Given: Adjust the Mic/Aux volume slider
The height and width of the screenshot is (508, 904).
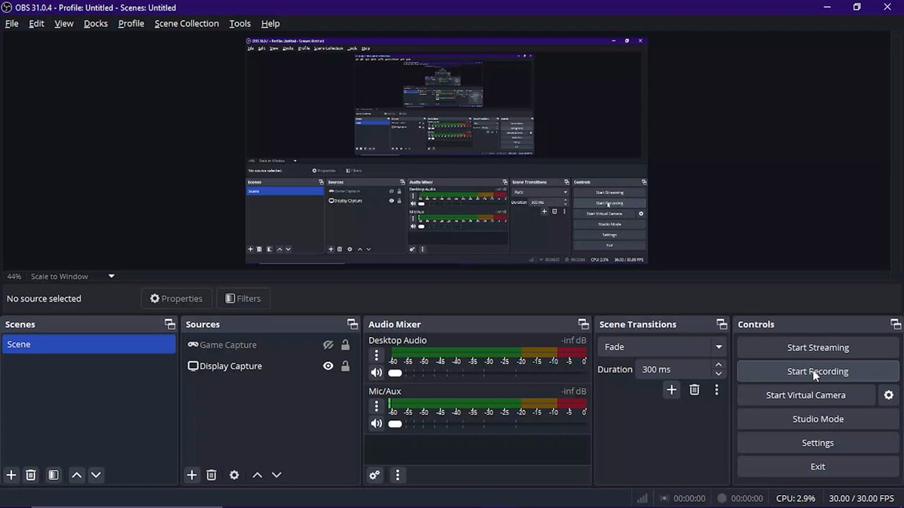Looking at the screenshot, I should (395, 424).
